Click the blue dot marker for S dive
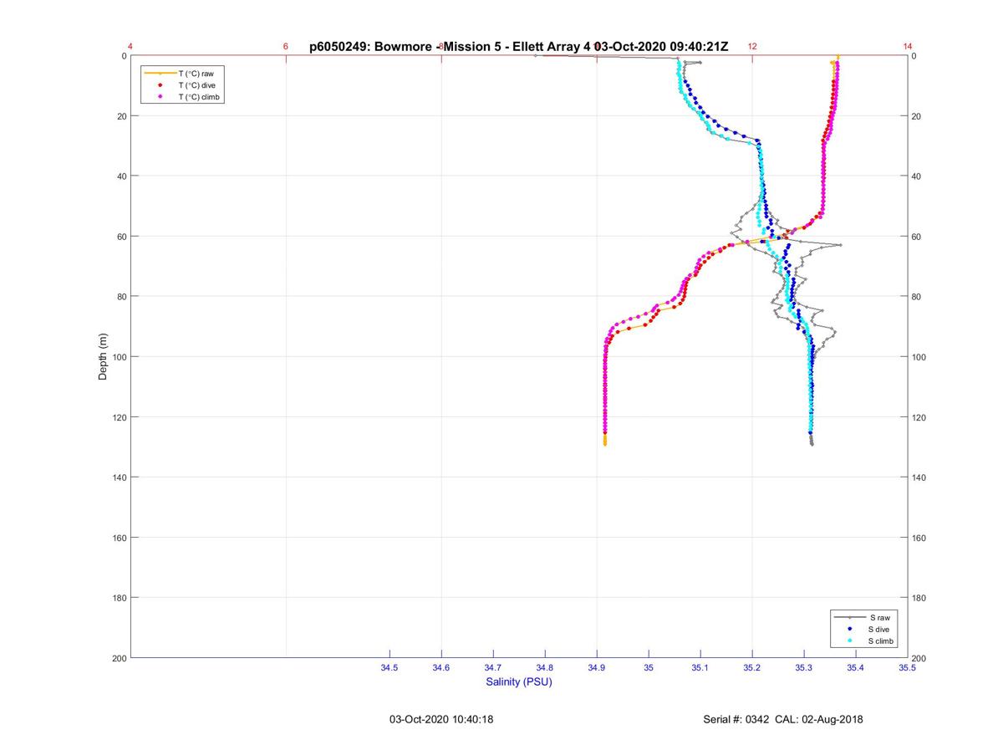 (x=849, y=629)
